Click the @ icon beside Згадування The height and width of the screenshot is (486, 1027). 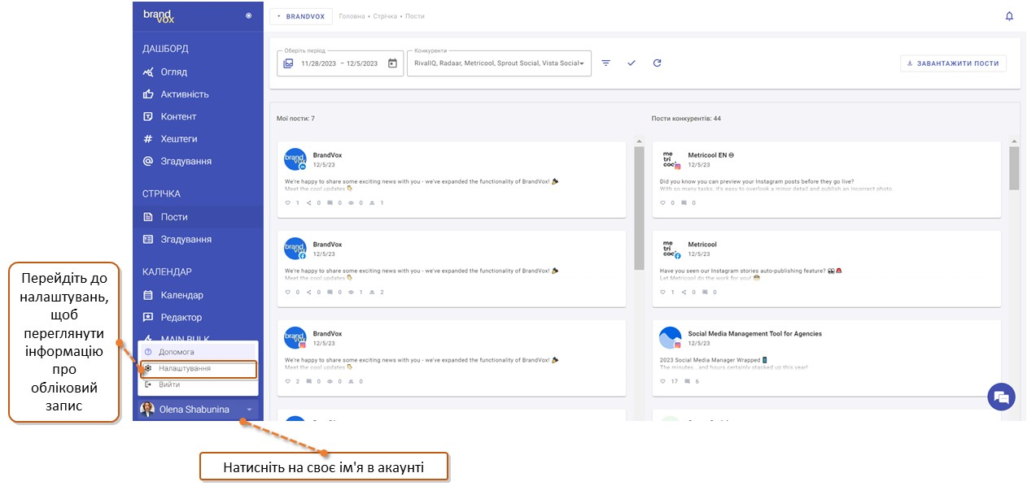(x=148, y=161)
